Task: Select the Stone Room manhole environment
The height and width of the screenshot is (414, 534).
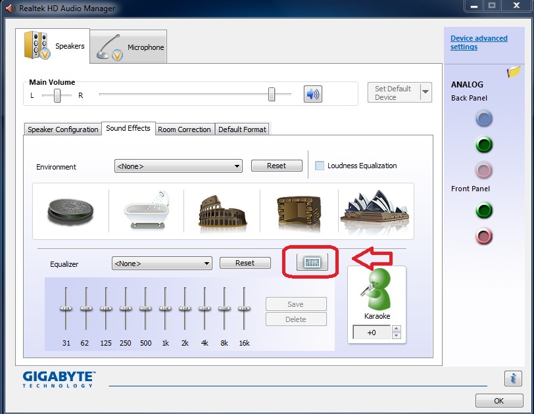Action: tap(70, 212)
